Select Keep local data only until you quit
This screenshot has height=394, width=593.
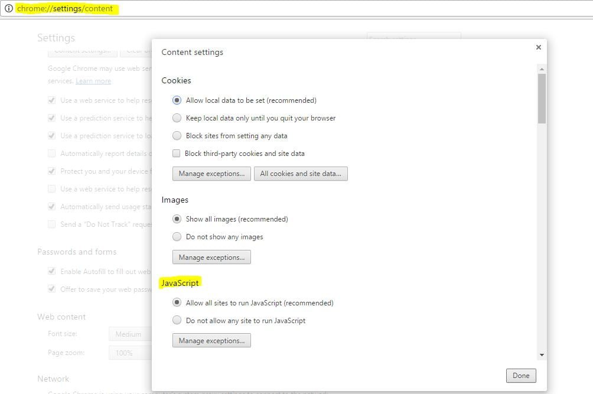(x=177, y=118)
